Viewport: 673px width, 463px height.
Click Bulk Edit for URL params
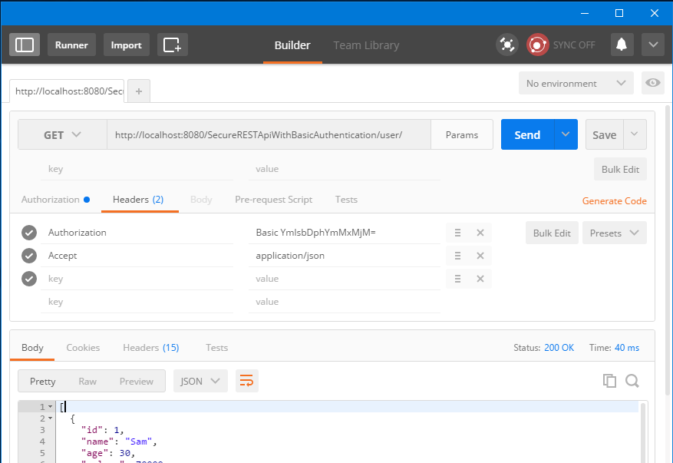(x=620, y=169)
